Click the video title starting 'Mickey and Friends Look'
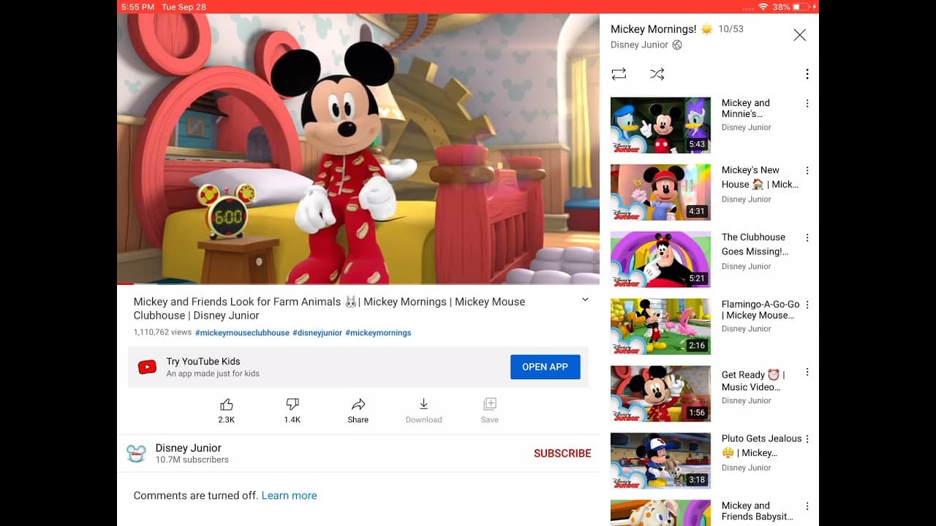936x526 pixels. tap(329, 308)
